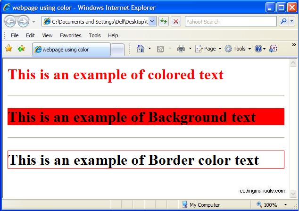Expand the address bar history dropdown
299x211 pixels.
point(152,21)
